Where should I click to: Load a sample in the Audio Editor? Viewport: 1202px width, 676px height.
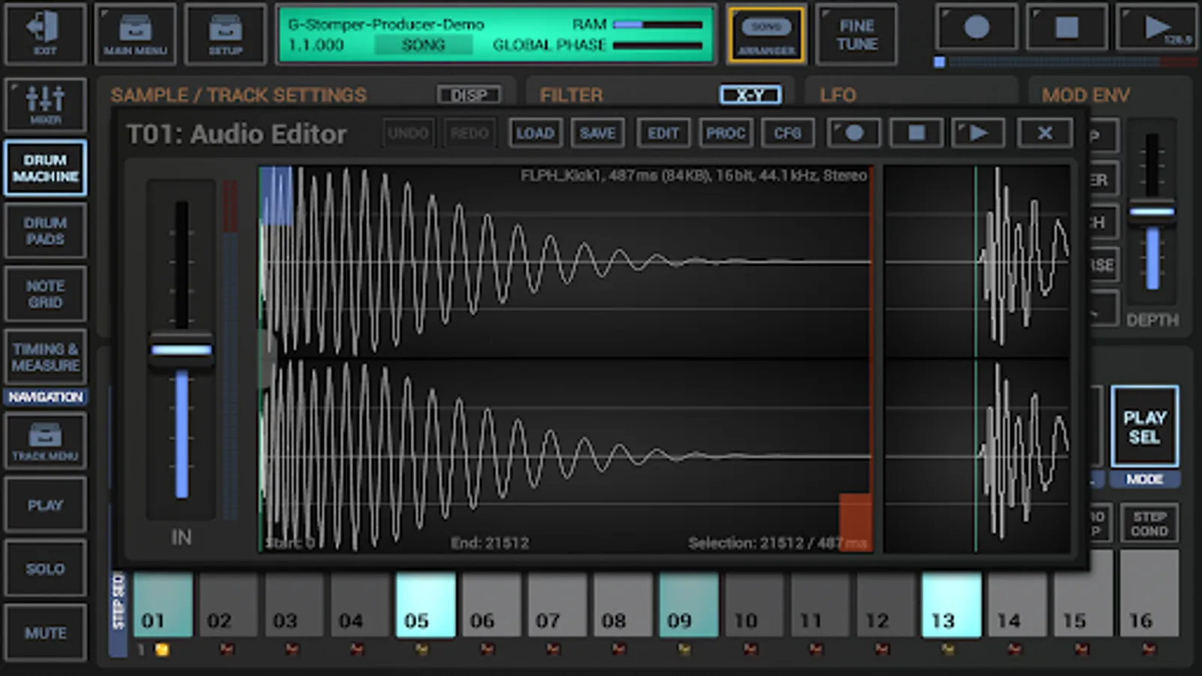(535, 133)
